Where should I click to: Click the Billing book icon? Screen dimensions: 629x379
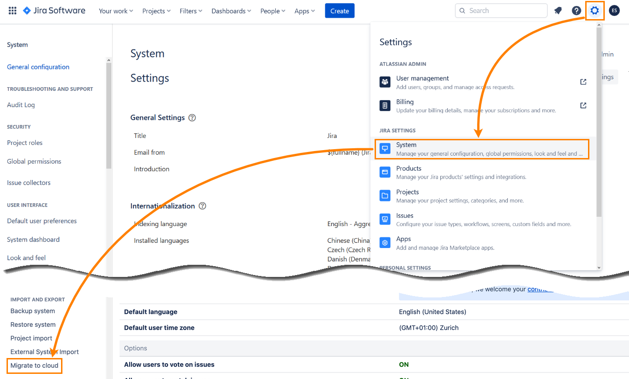385,105
